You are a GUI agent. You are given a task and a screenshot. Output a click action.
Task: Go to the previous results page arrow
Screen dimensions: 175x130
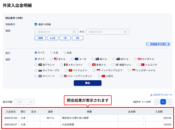157,102
